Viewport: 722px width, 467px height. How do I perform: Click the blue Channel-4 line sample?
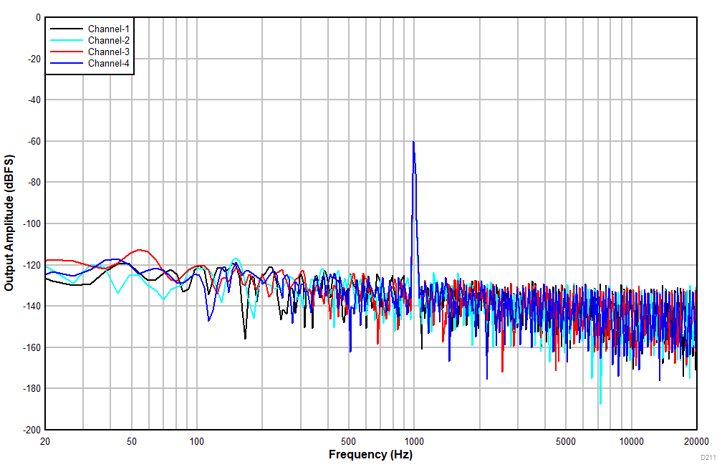point(66,63)
